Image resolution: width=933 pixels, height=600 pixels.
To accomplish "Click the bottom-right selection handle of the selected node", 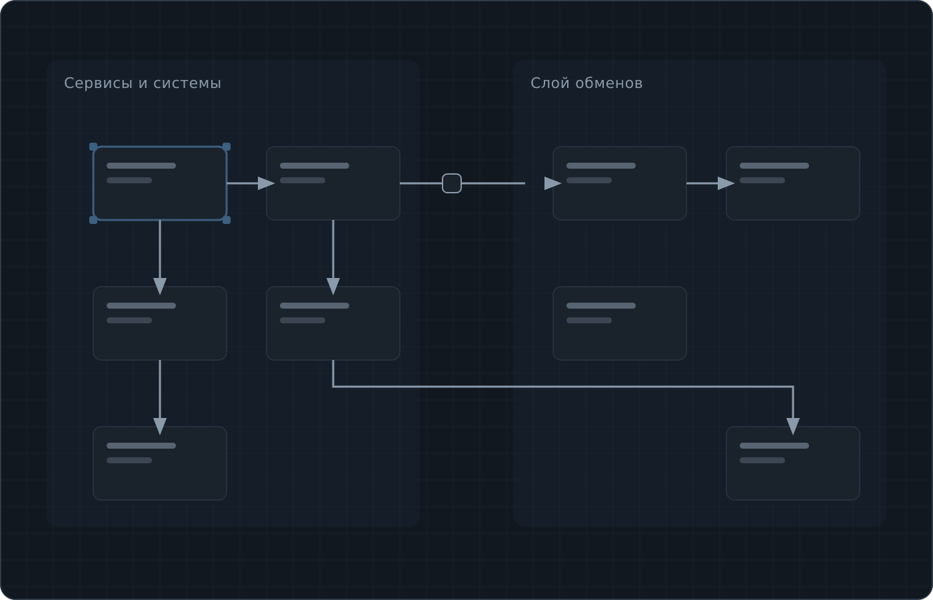I will (227, 220).
